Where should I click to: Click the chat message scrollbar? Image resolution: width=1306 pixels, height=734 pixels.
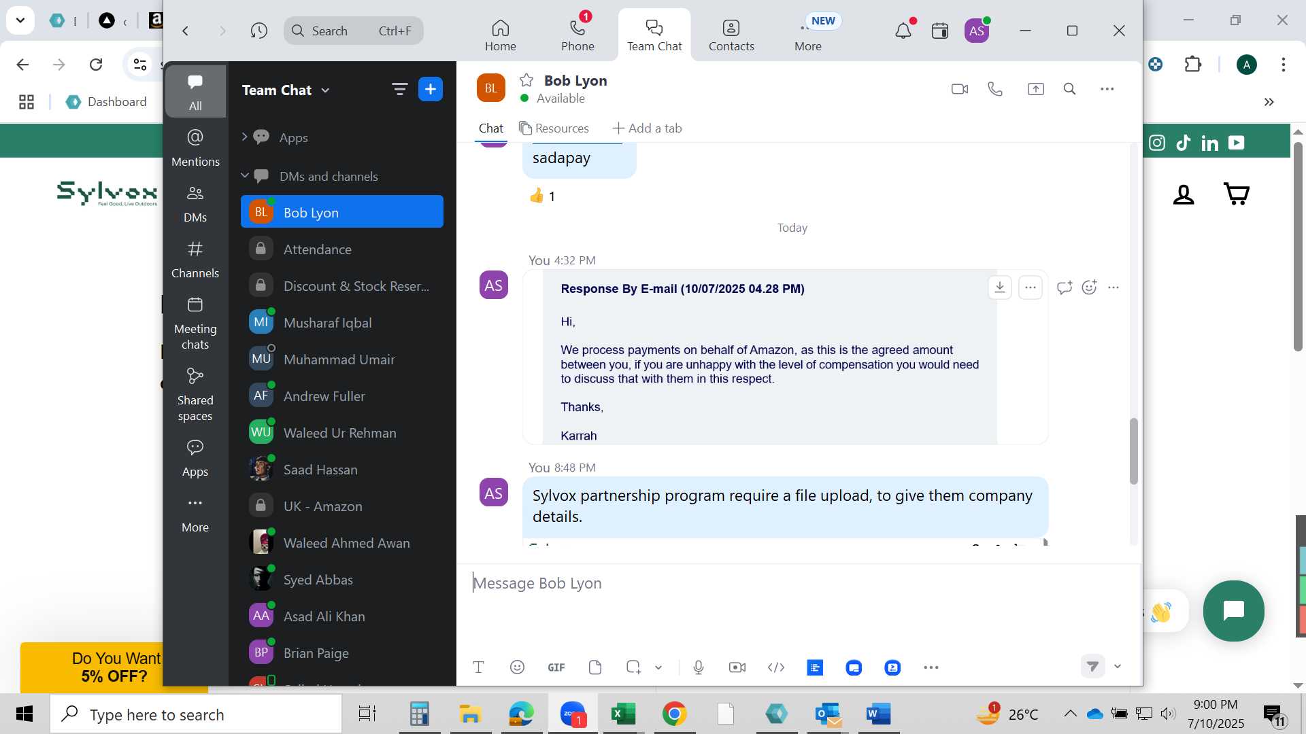[x=1133, y=451]
